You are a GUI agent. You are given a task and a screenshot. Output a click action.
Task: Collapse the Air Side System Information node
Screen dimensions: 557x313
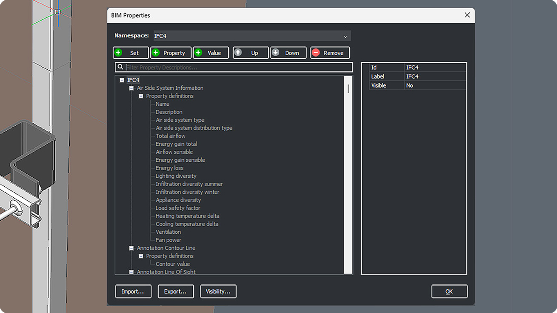(132, 88)
